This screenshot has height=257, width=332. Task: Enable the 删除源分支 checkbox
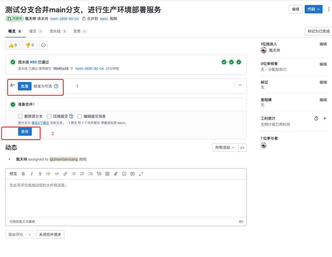[20, 116]
